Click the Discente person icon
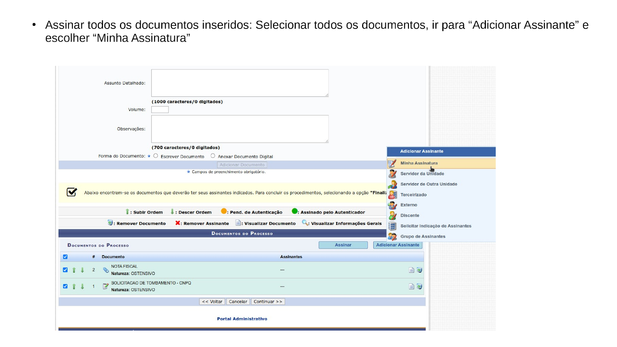The width and height of the screenshot is (617, 347). coord(393,216)
